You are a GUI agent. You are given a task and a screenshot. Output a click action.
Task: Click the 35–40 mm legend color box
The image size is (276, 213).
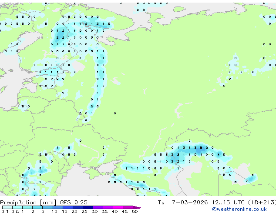point(108,207)
